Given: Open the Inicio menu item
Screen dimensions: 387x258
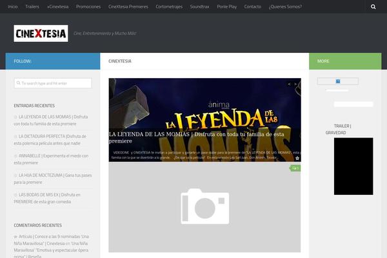Looking at the screenshot, I should coord(13,6).
